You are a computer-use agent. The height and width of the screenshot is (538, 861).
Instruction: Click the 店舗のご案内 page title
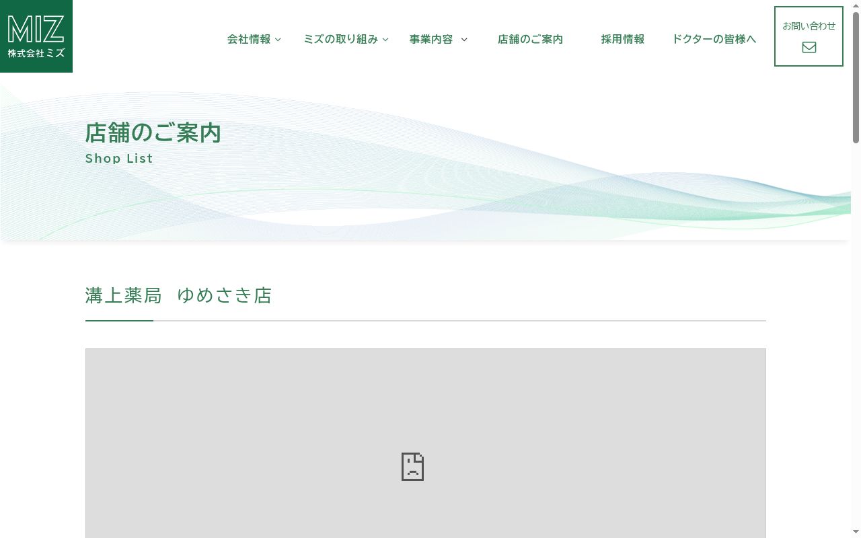pos(153,132)
